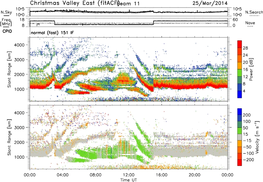Click the '16:00' time tick label

161,175
